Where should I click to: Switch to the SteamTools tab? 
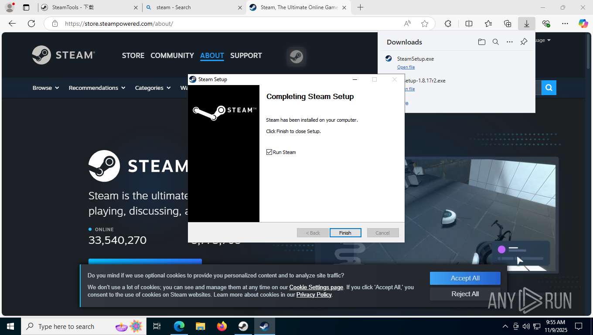(89, 7)
